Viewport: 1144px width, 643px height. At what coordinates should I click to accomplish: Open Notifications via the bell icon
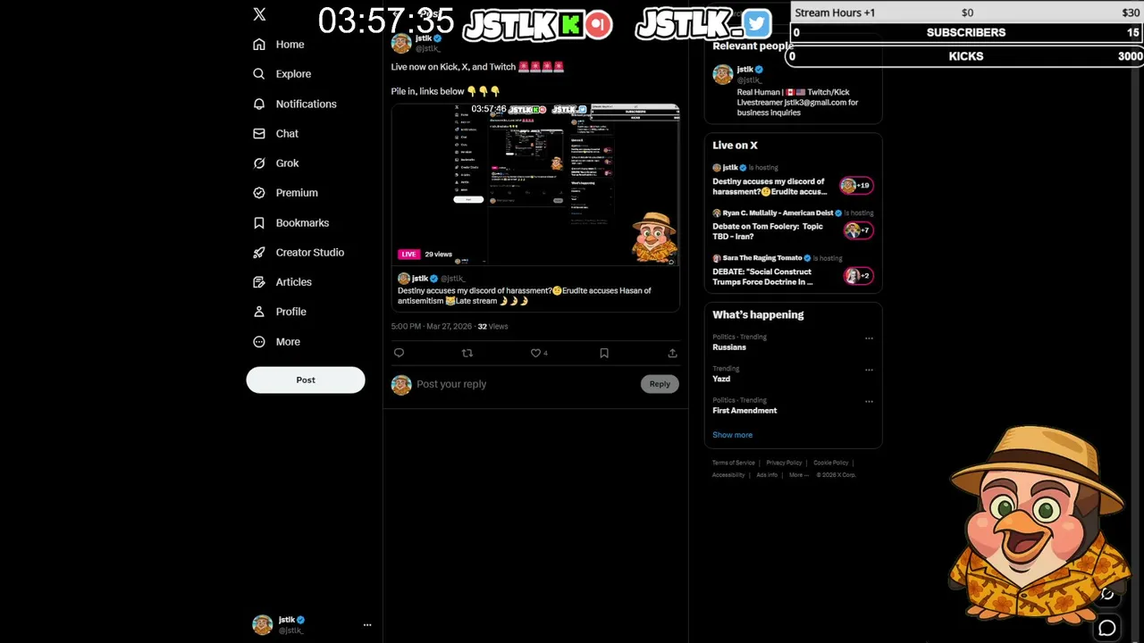(x=259, y=104)
